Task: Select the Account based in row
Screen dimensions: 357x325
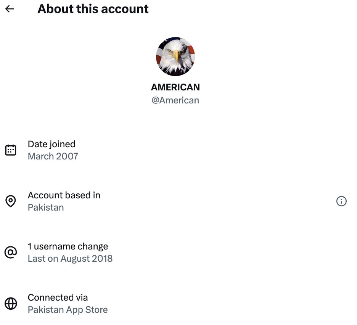Action: pyautogui.click(x=64, y=195)
